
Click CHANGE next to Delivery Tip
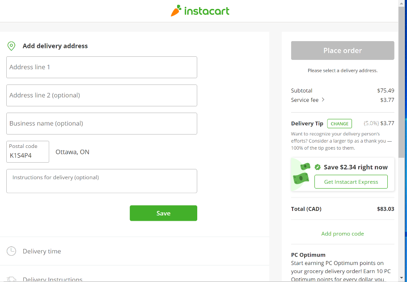(339, 124)
